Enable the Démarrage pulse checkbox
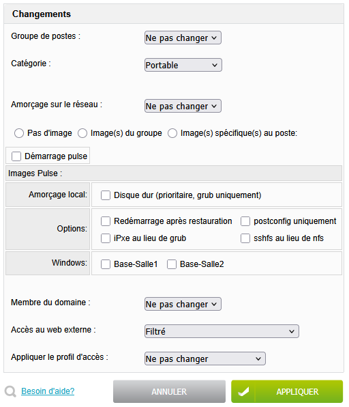Viewport: 349px width, 407px height. [16, 156]
